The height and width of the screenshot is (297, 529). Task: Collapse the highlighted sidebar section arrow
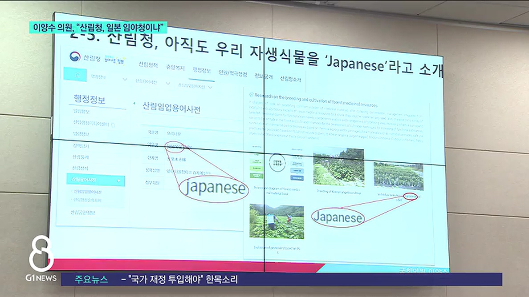click(118, 181)
